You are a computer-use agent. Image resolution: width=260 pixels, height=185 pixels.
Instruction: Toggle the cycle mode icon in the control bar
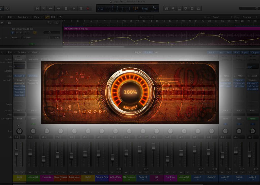pos(173,8)
